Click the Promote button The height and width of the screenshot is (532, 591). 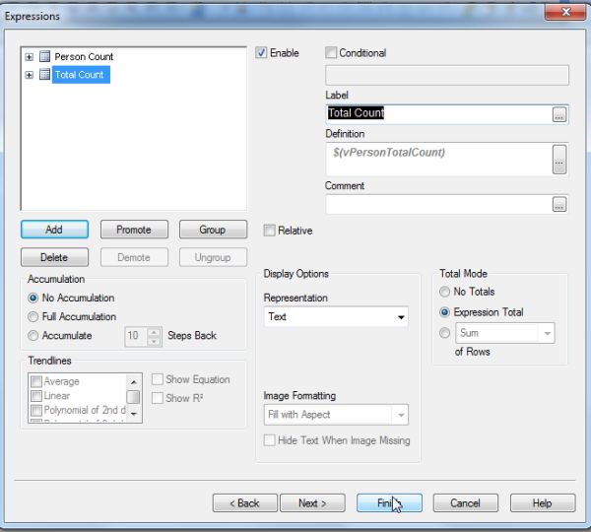point(134,230)
